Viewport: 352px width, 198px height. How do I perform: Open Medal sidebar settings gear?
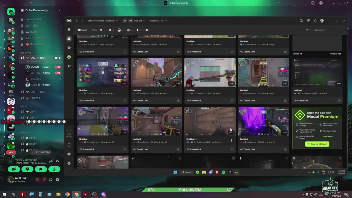coord(69,163)
